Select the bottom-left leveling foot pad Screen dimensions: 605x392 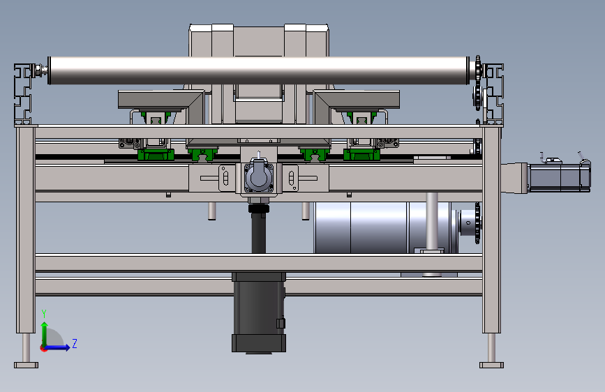(x=27, y=365)
